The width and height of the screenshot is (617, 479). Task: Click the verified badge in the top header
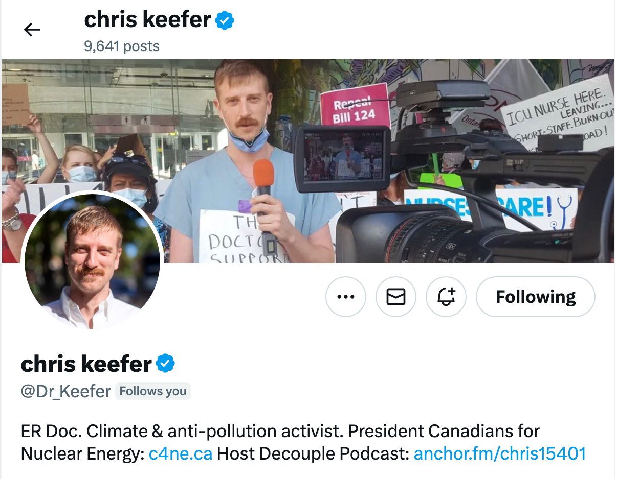point(225,20)
